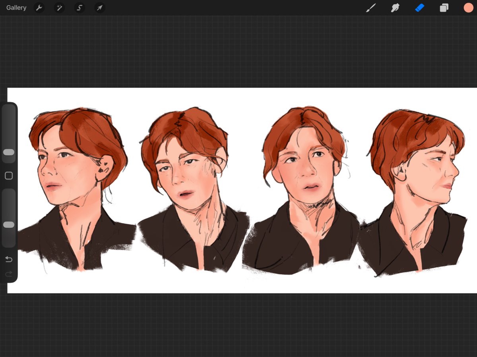Tap the Redo arrow in sidebar
The width and height of the screenshot is (477, 357).
point(9,274)
